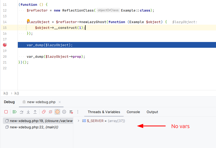Click the Step Into icon
The height and width of the screenshot is (148, 216).
[x=28, y=112]
